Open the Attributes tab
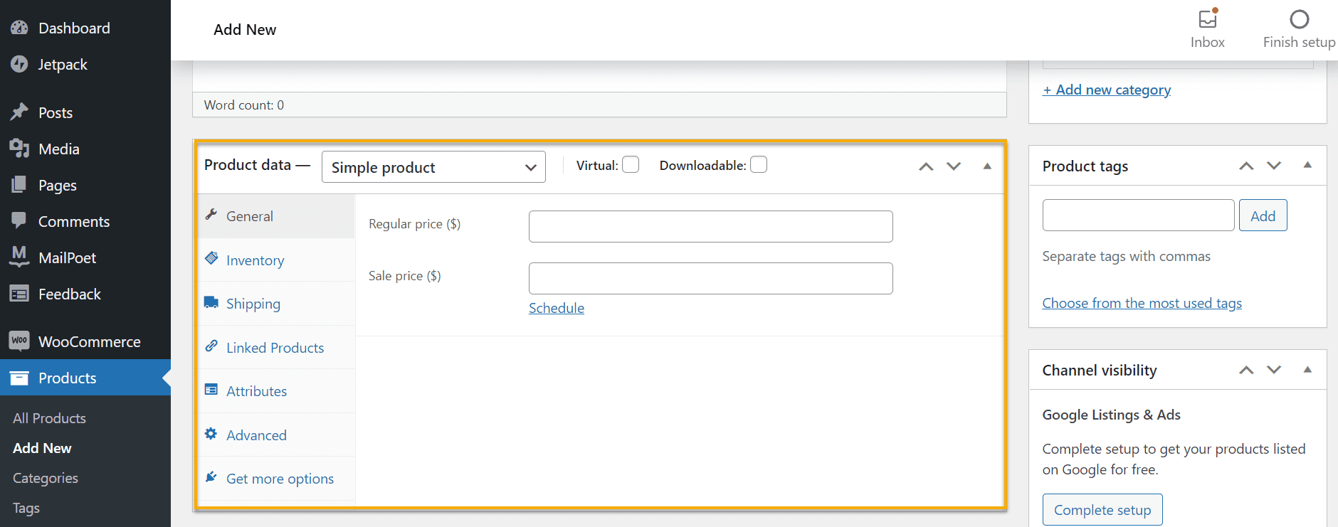The height and width of the screenshot is (527, 1338). pyautogui.click(x=276, y=391)
